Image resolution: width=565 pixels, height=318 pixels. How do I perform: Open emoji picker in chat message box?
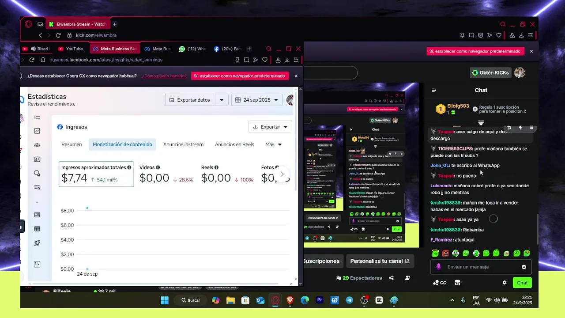click(524, 267)
